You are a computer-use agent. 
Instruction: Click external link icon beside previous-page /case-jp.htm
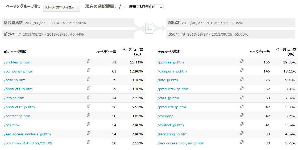click(88, 79)
